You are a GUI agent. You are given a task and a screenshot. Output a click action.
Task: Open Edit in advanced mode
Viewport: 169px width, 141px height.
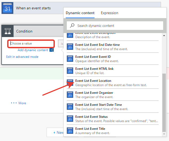pos(22,57)
